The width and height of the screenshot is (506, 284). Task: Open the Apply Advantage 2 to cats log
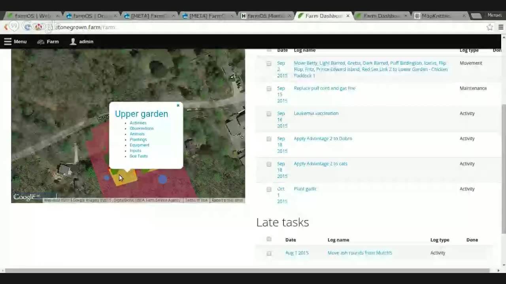320,164
